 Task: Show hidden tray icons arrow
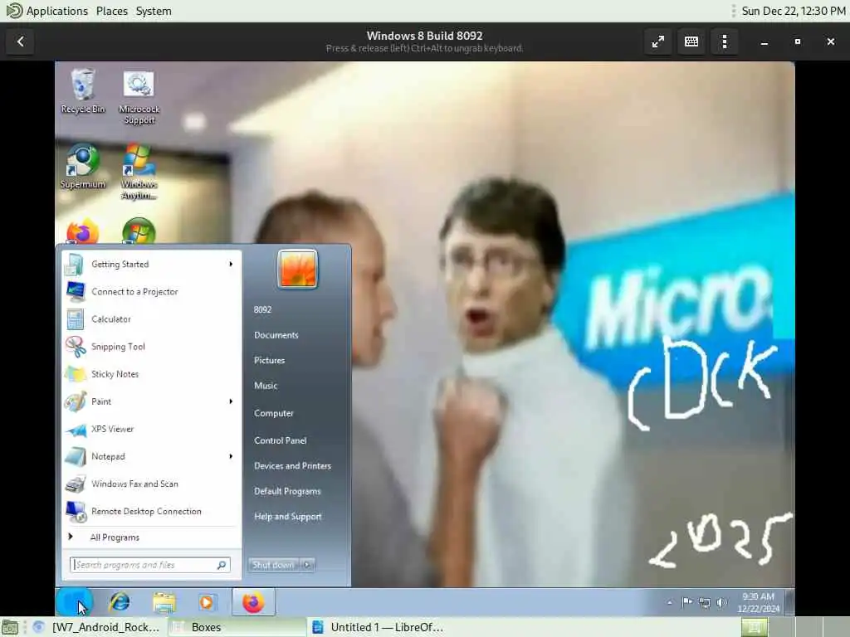point(670,602)
